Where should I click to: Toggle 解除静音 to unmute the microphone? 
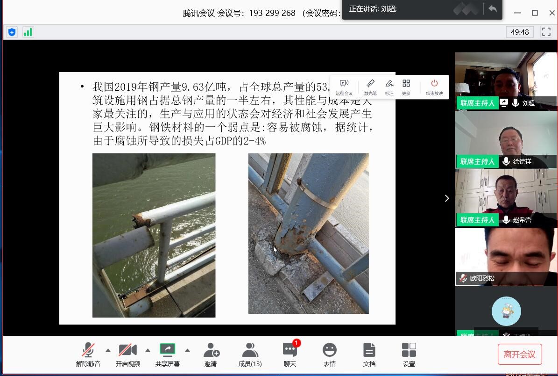(88, 354)
